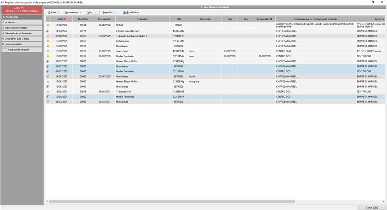Click the horizontal scrollbar thumb
This screenshot has height=210, width=387.
(x=172, y=202)
